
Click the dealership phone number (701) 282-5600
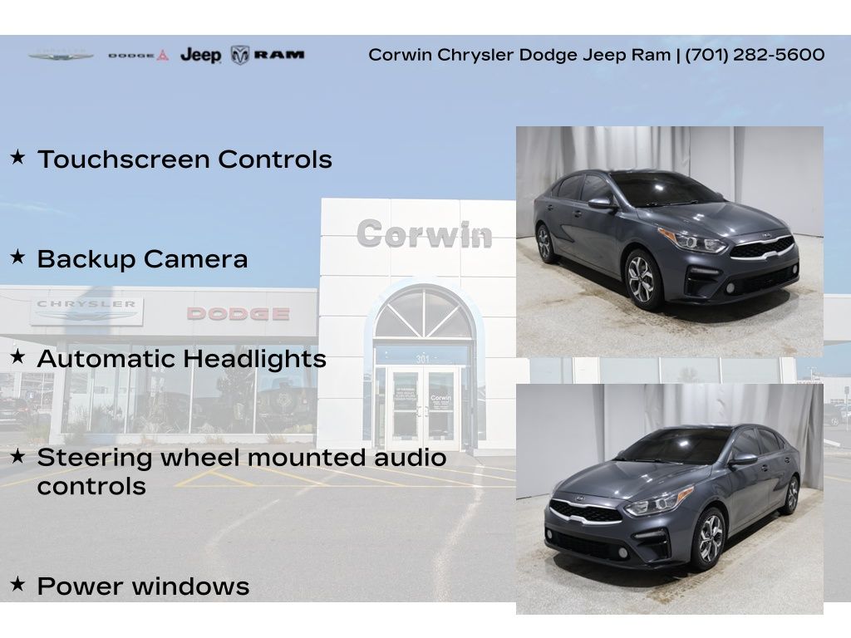point(755,55)
